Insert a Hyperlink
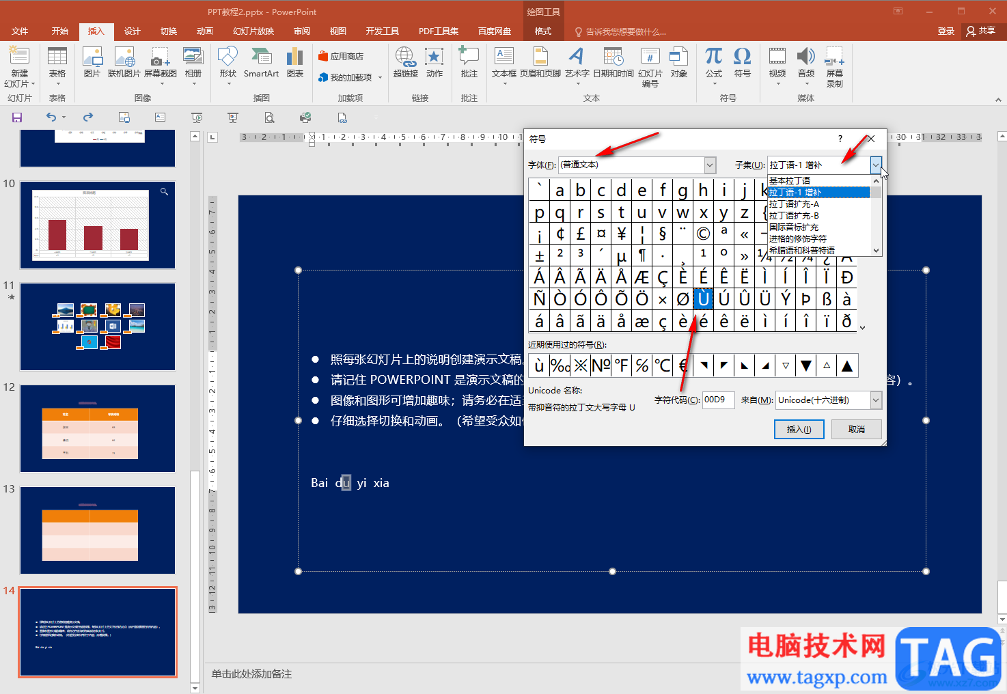Viewport: 1007px width, 694px height. coord(405,62)
